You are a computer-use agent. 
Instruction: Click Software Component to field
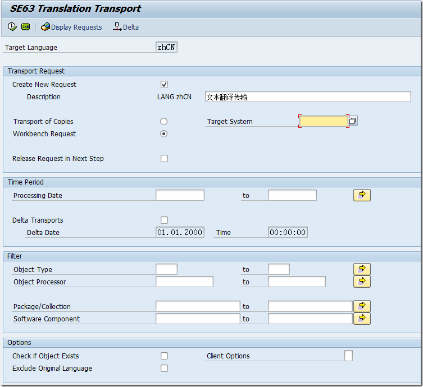[310, 319]
